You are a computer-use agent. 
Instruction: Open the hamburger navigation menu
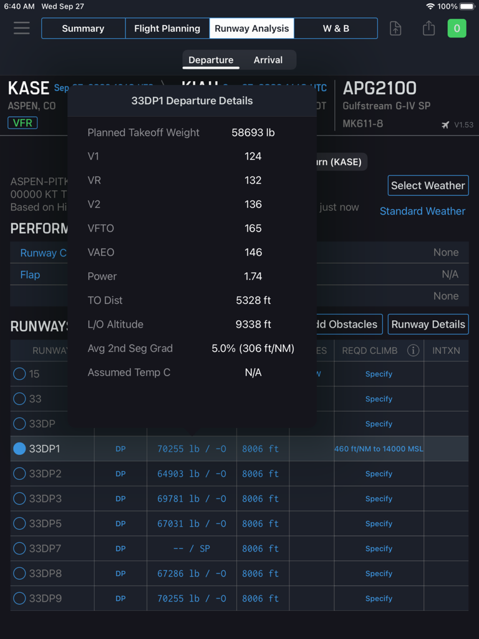[21, 28]
